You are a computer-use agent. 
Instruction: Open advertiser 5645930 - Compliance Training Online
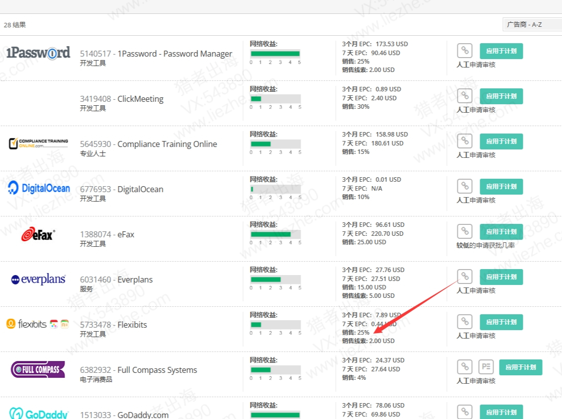tap(148, 144)
